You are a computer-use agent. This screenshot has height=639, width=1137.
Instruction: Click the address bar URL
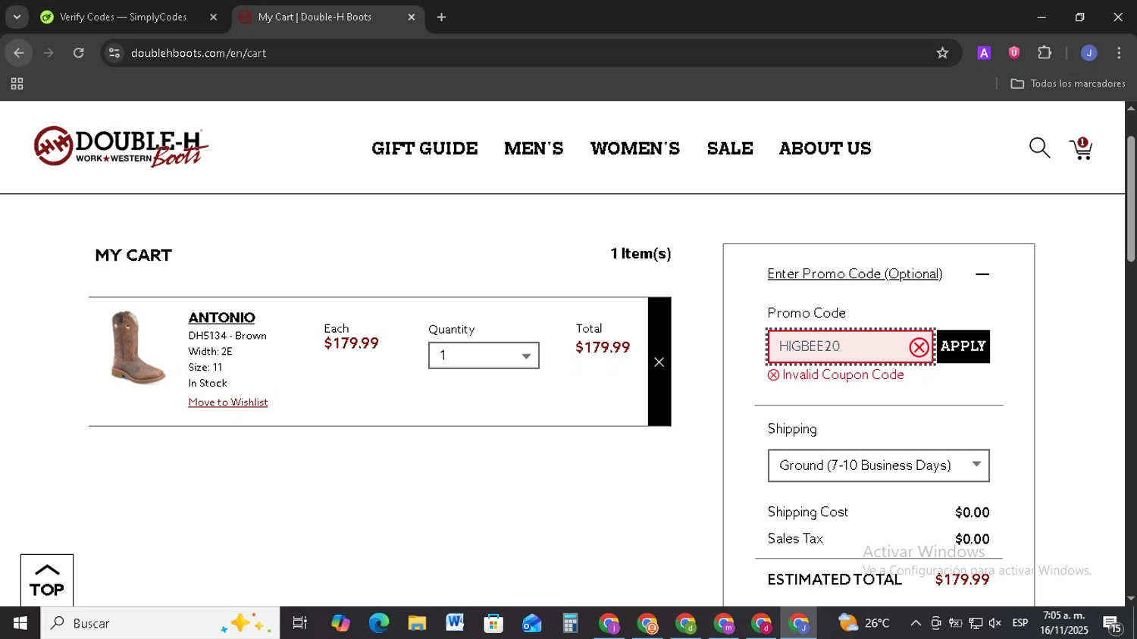click(x=199, y=53)
